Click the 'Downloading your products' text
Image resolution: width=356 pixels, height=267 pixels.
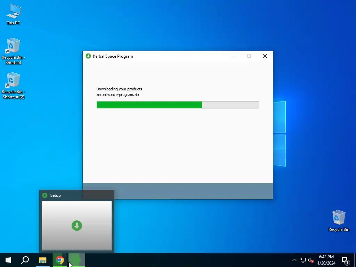point(119,89)
